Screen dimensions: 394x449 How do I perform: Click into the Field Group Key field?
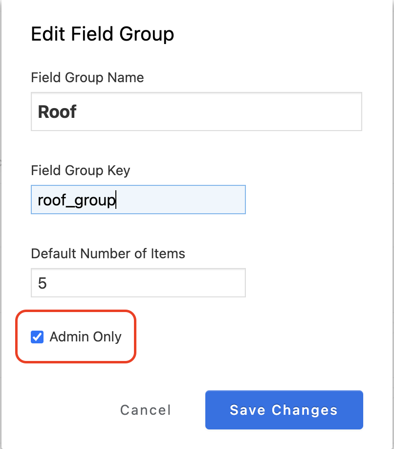click(138, 199)
